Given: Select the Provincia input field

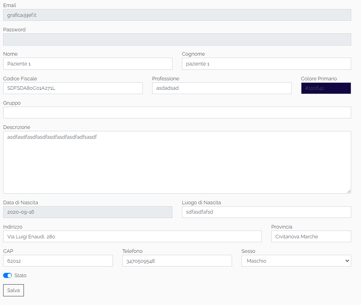Looking at the screenshot, I should (311, 236).
